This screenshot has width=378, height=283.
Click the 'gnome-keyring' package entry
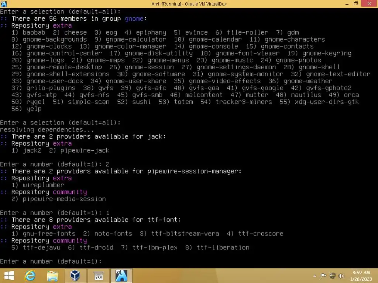[x=327, y=53]
